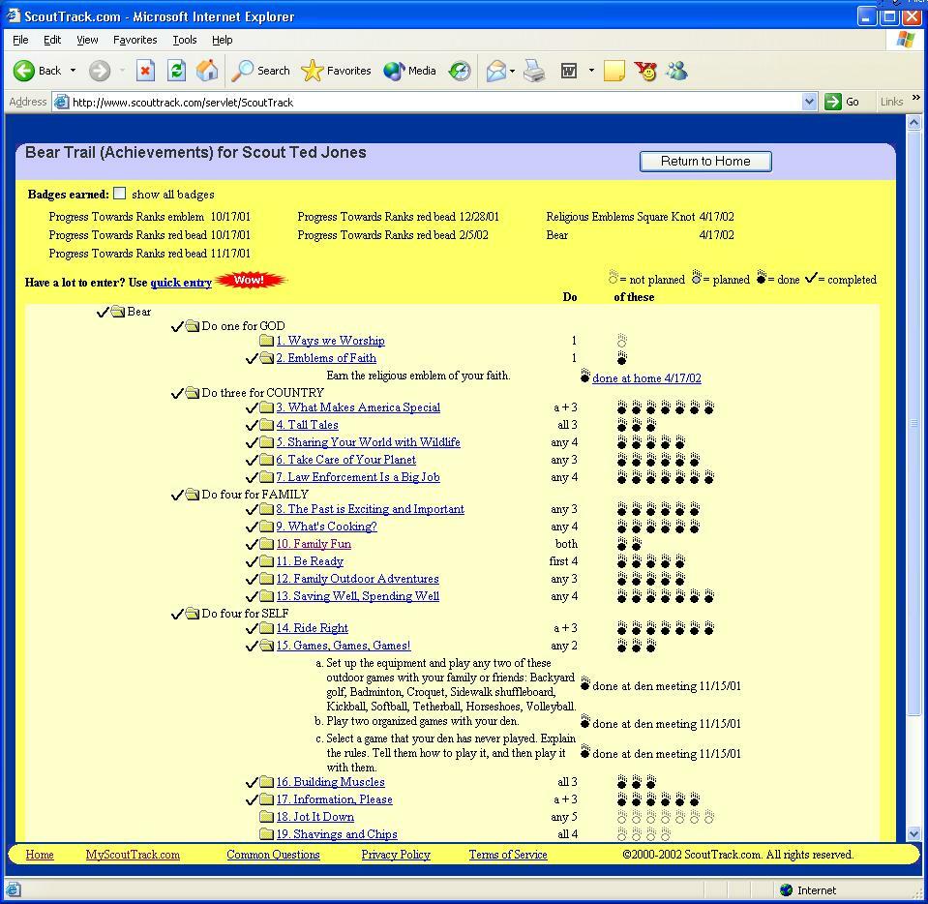
Task: Click the yellow note Discuss icon
Action: point(614,71)
